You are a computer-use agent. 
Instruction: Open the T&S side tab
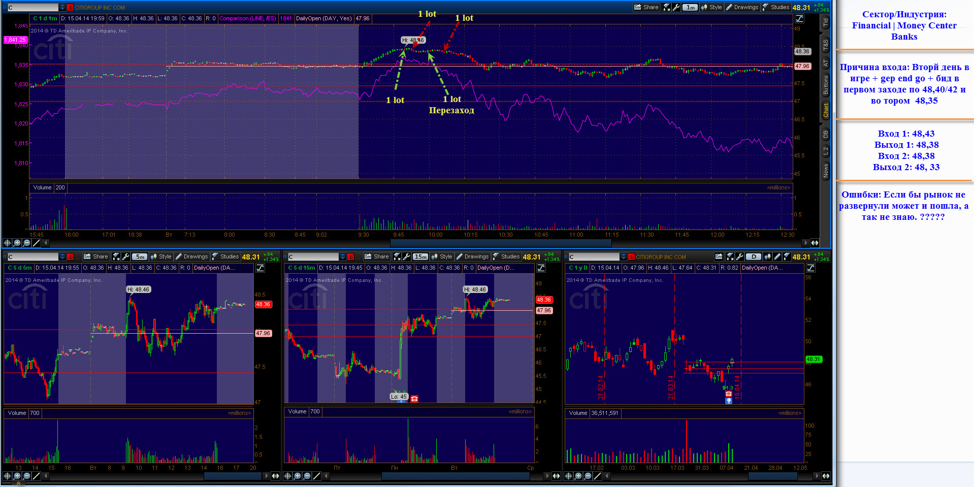tap(825, 45)
